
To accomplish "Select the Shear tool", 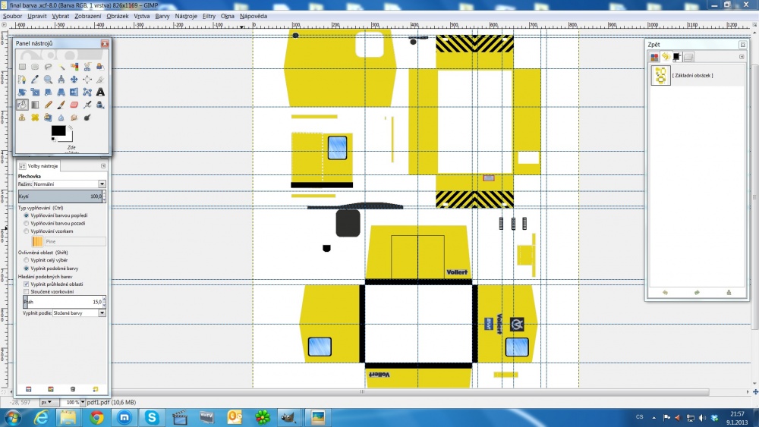I will click(48, 92).
